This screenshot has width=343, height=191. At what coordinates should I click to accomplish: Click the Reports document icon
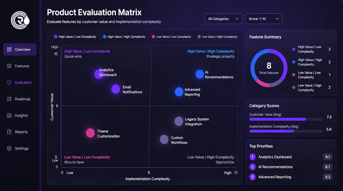[9, 132]
